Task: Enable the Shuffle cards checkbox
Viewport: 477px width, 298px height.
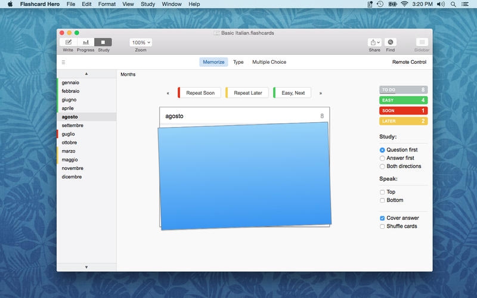Action: (x=382, y=226)
